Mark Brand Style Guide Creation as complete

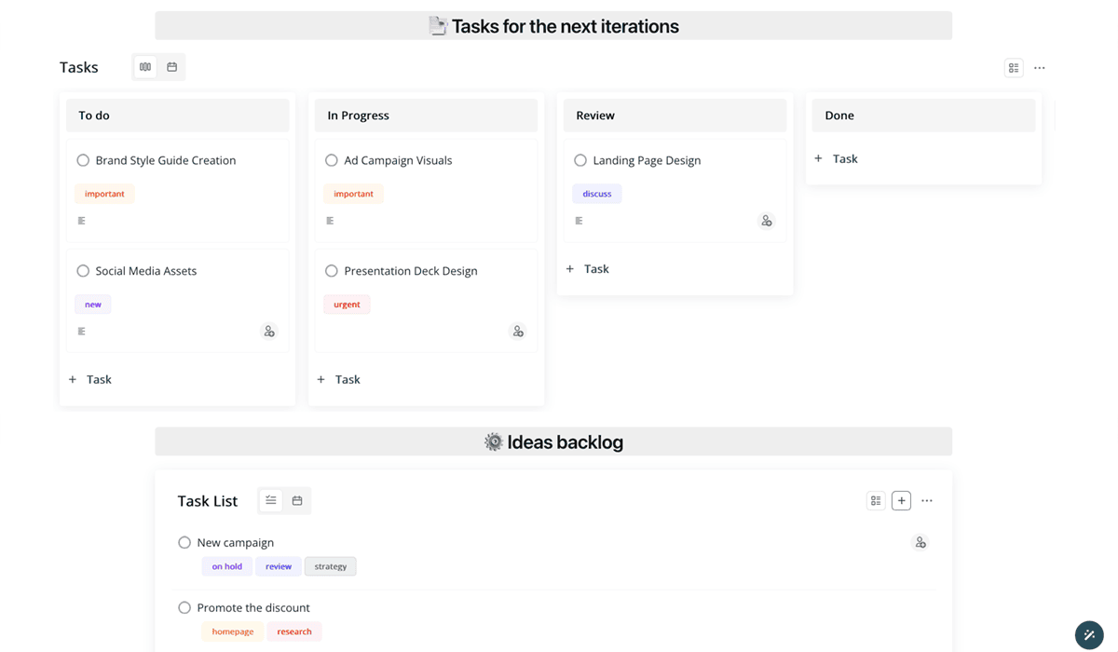(83, 160)
